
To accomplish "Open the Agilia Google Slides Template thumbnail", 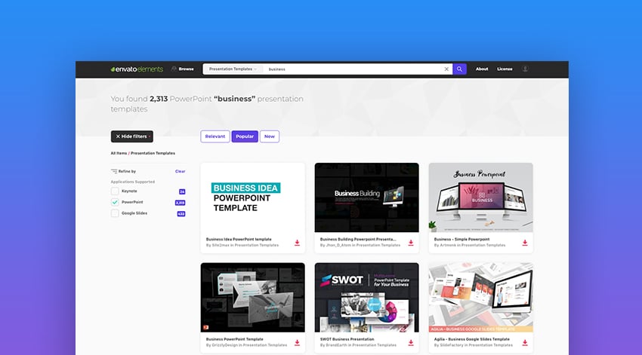I will tap(480, 298).
